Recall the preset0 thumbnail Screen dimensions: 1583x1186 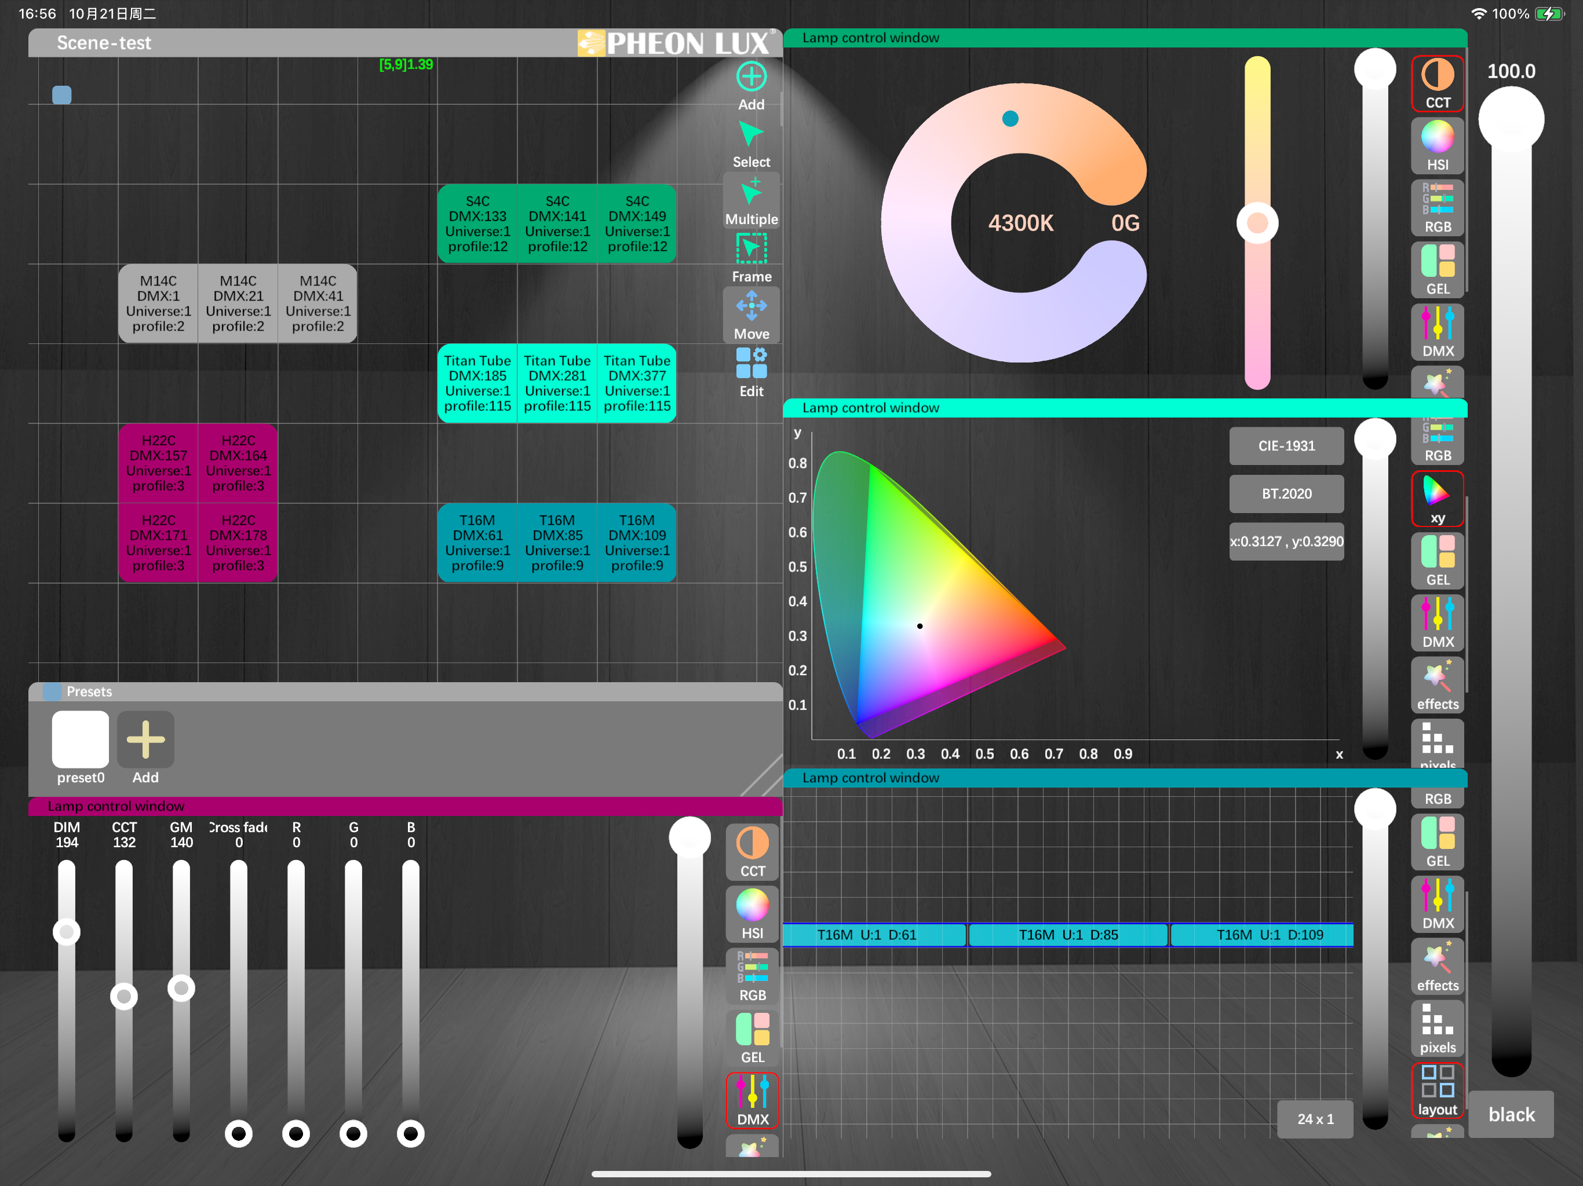(x=80, y=740)
